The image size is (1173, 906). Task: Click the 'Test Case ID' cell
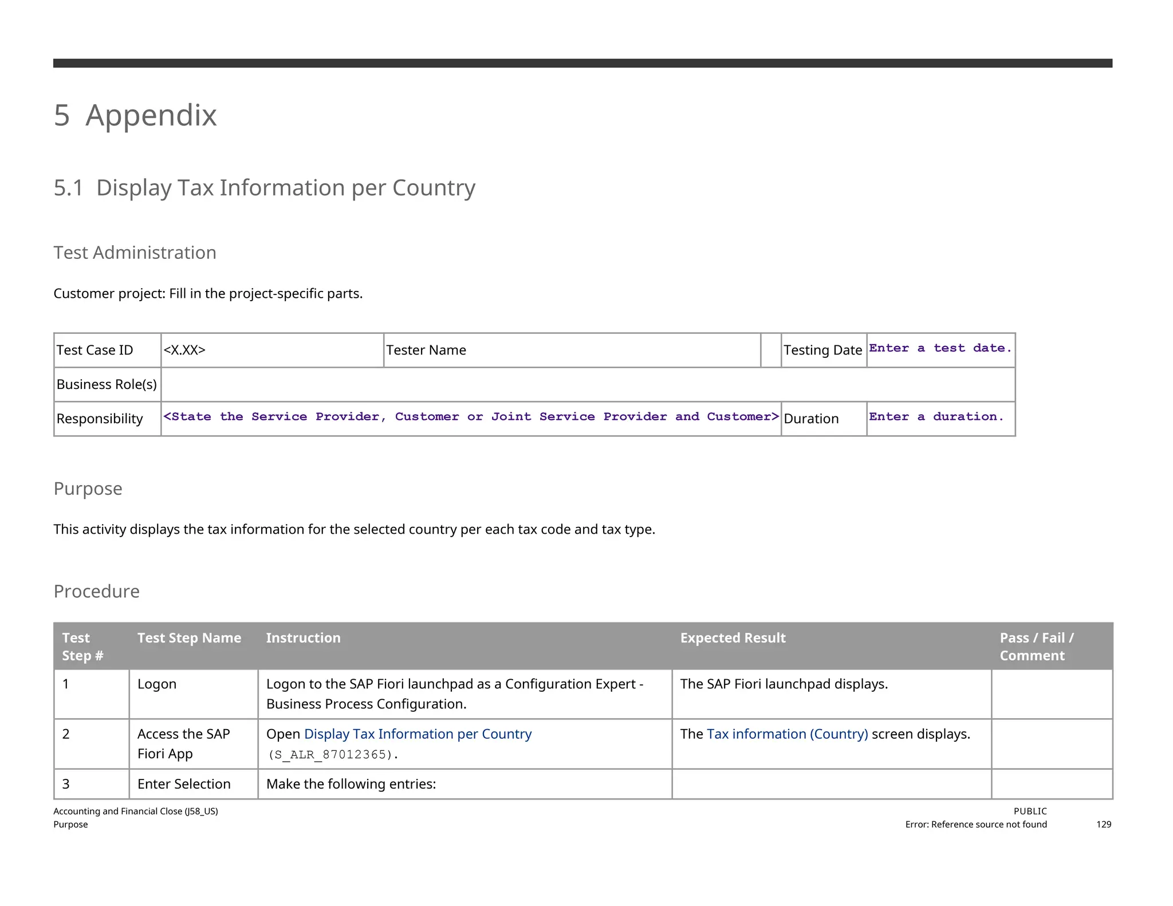click(108, 350)
